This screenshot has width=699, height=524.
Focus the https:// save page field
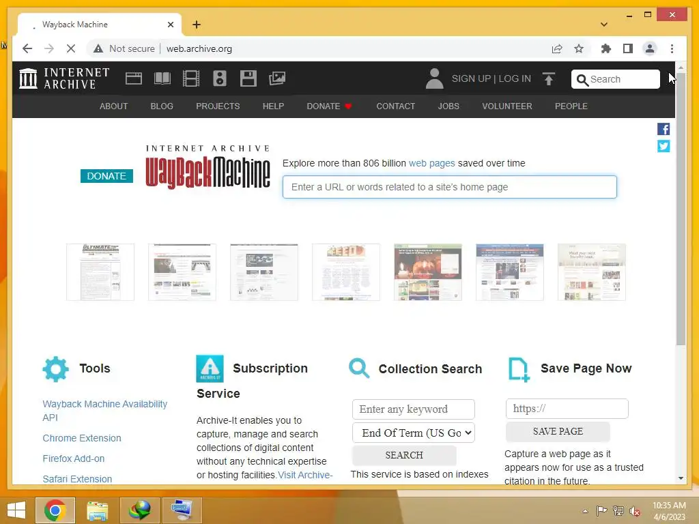tap(567, 409)
